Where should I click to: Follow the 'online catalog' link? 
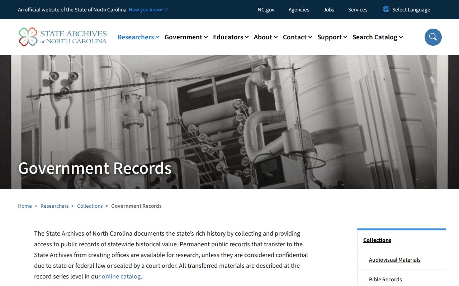[121, 276]
